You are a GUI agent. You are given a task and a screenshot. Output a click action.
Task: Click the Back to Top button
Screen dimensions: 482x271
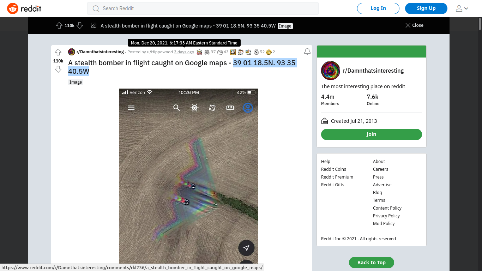371,263
